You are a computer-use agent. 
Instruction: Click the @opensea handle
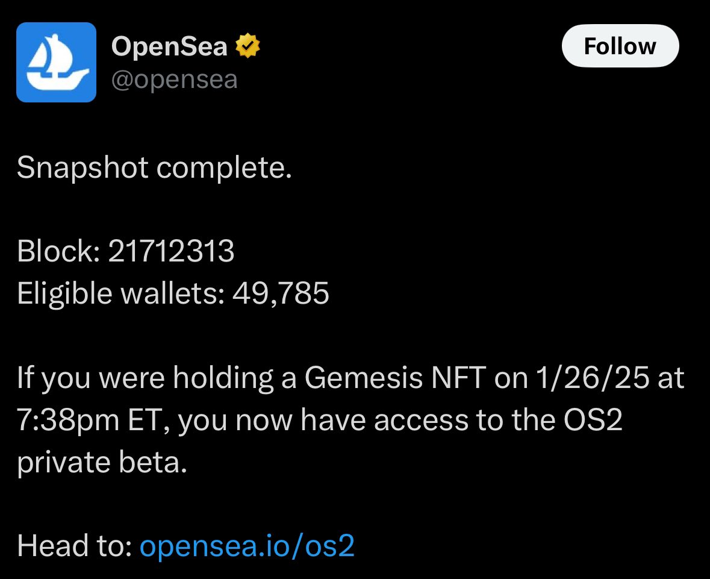[174, 79]
